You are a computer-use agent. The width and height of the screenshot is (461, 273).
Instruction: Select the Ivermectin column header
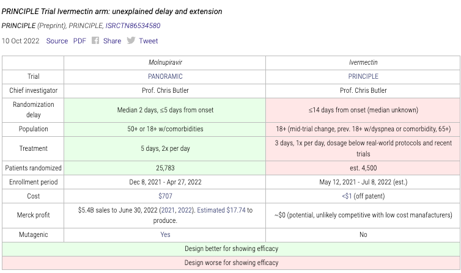coord(363,62)
